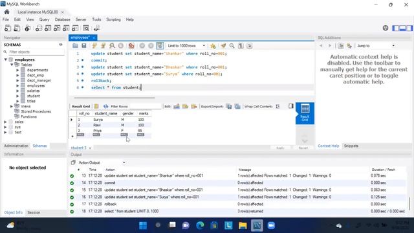
Task: Save the script with the floppy disk icon
Action: coord(84,46)
